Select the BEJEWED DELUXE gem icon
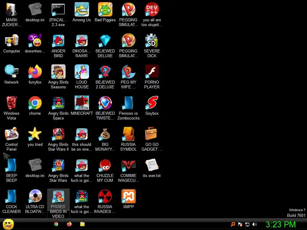This screenshot has width=307, height=230. (105, 46)
